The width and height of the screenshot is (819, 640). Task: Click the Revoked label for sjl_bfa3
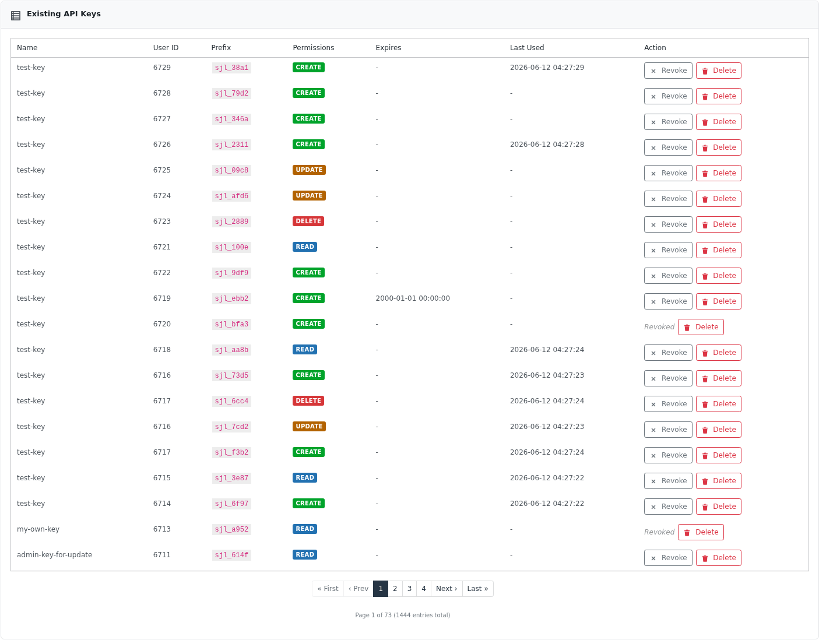tap(659, 327)
